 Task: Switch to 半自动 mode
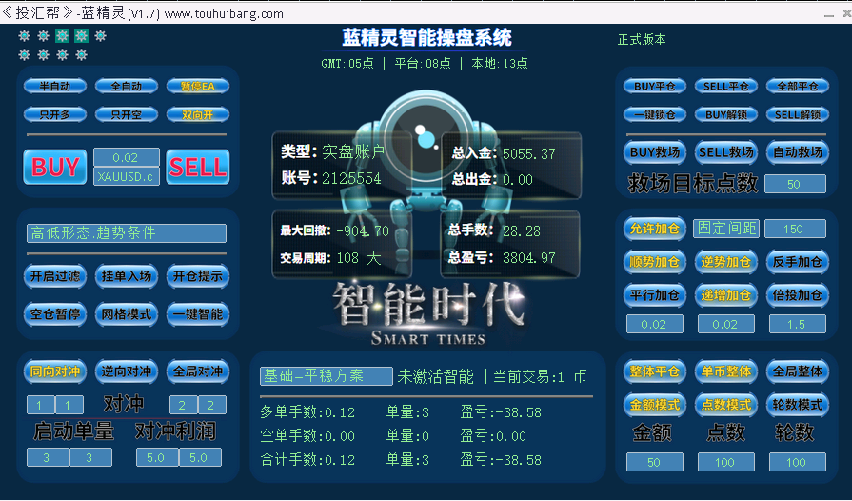click(x=55, y=86)
